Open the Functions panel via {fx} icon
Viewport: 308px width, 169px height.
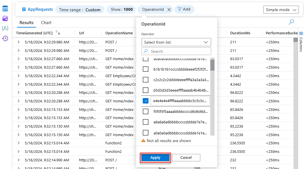click(5, 28)
